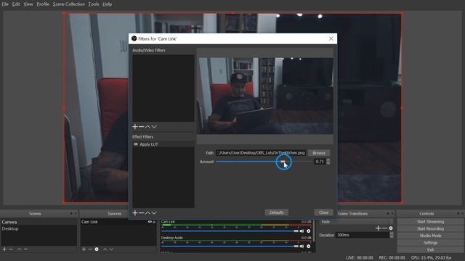Screen dimensions: 465x261
Task: Open the Help menu
Action: pyautogui.click(x=107, y=4)
